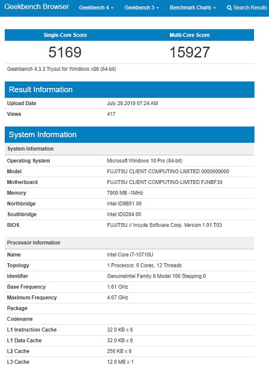The height and width of the screenshot is (371, 269).
Task: Click the Upload Date value text
Action: pos(132,103)
